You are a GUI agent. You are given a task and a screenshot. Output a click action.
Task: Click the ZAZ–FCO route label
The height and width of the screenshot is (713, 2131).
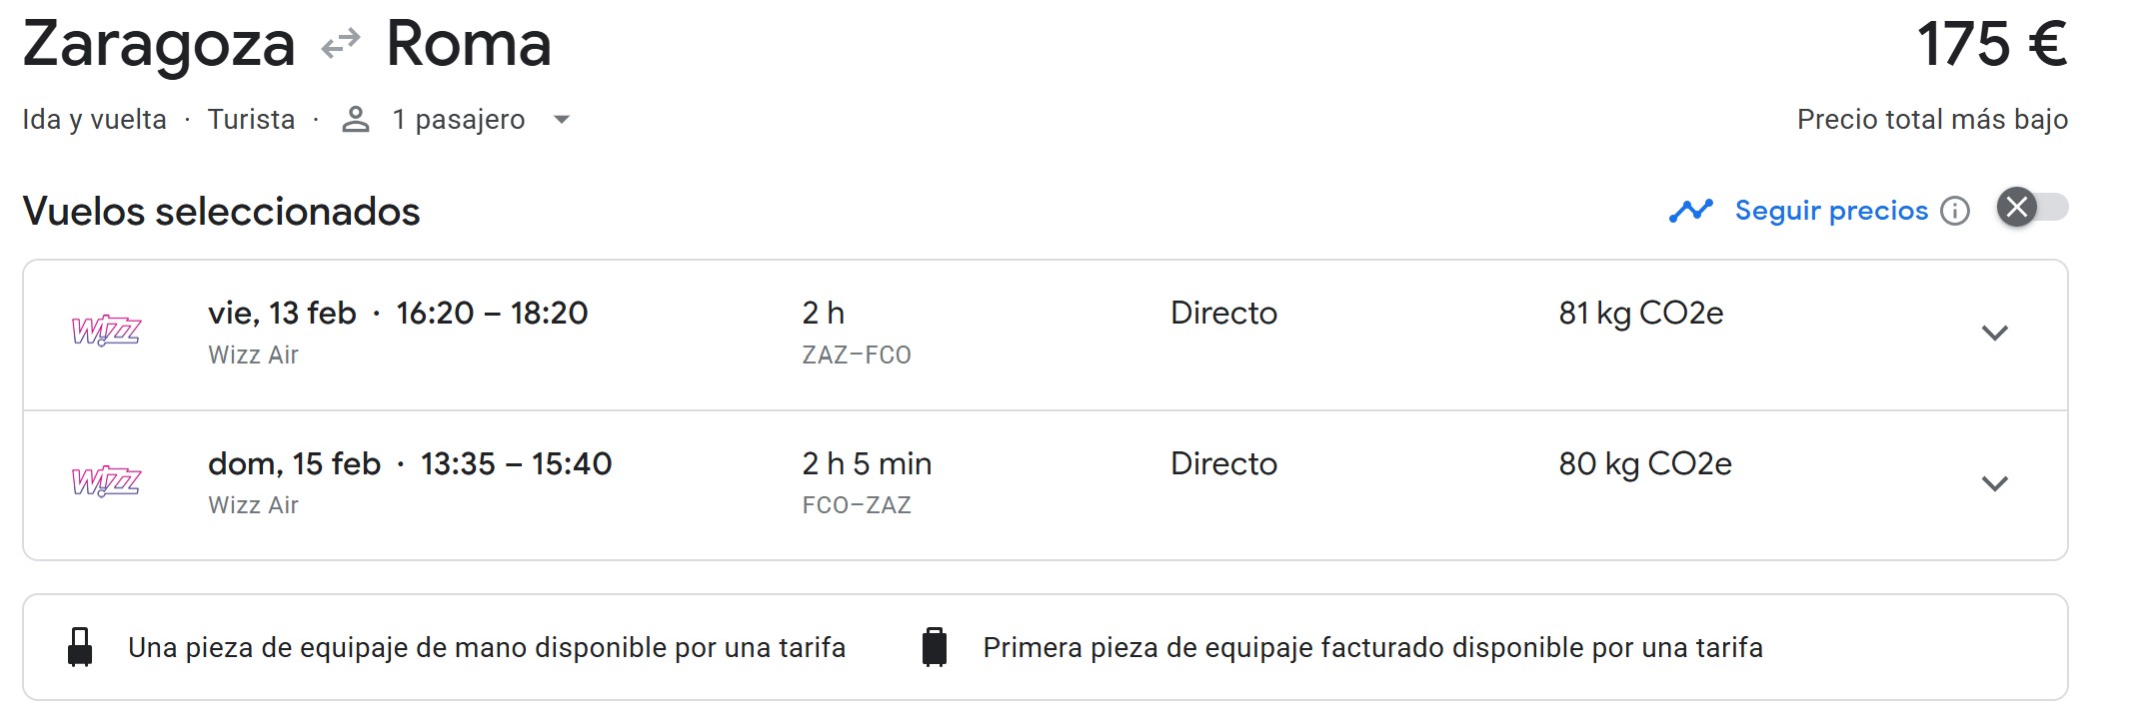[857, 356]
